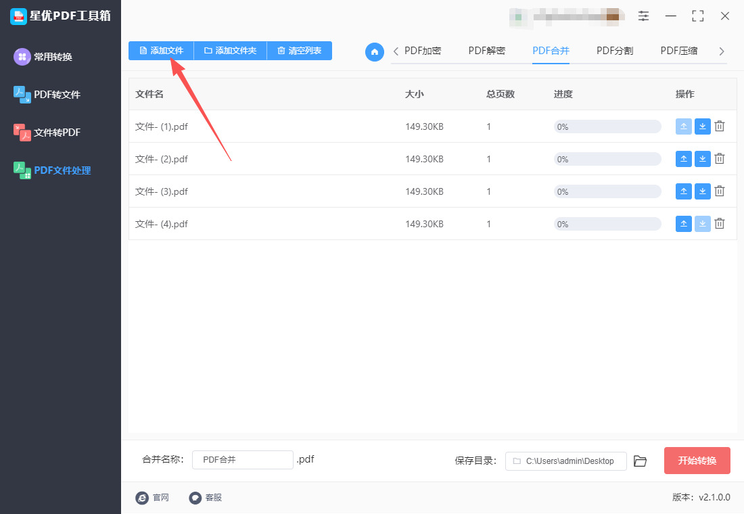Image resolution: width=744 pixels, height=514 pixels.
Task: Delete 文件- (1).pdf with trash icon
Action: point(720,126)
